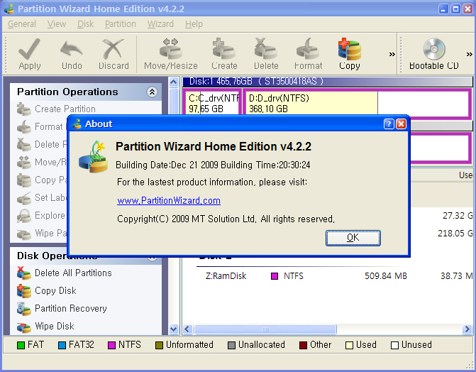476x372 pixels.
Task: Open the Bootable CD tool
Action: tap(433, 53)
